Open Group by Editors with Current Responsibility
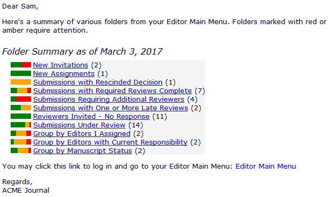Image resolution: width=328 pixels, height=197 pixels. pyautogui.click(x=110, y=142)
